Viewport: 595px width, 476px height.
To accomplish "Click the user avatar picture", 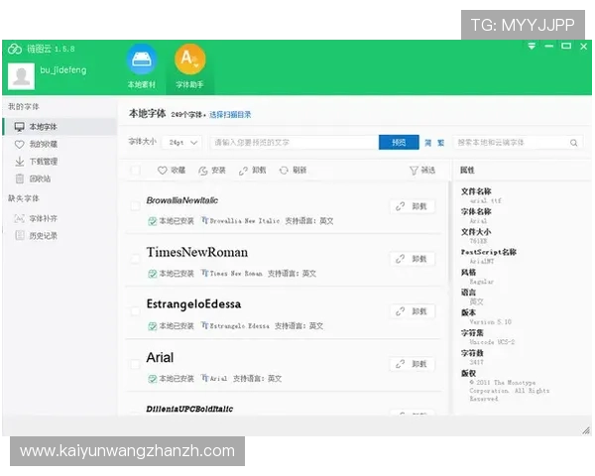I will pyautogui.click(x=21, y=76).
